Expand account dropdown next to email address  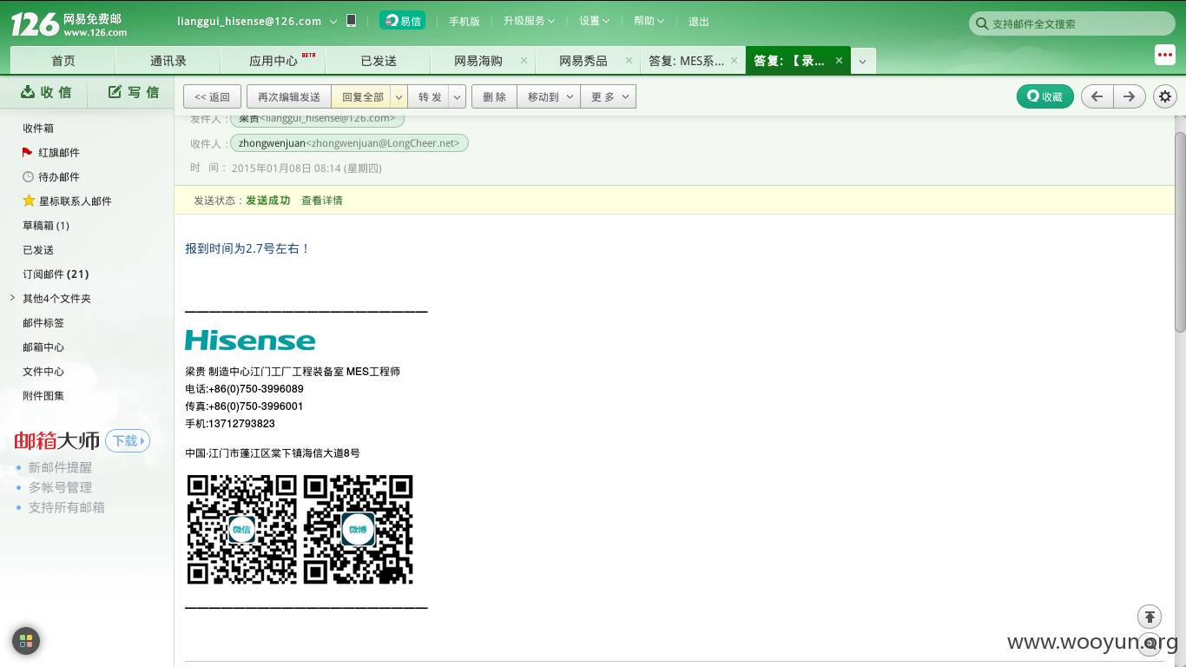(x=333, y=21)
